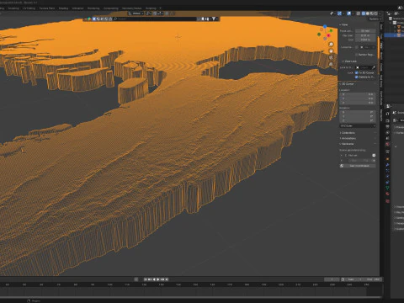The width and height of the screenshot is (404, 303).
Task: Toggle perspective/orthographic view icon
Action: pyautogui.click(x=331, y=64)
